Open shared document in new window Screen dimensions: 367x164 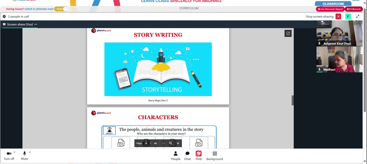coord(288,33)
